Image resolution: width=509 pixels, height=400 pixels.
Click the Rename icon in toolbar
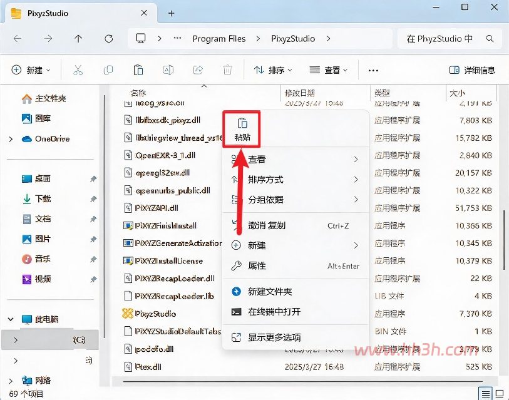(168, 70)
